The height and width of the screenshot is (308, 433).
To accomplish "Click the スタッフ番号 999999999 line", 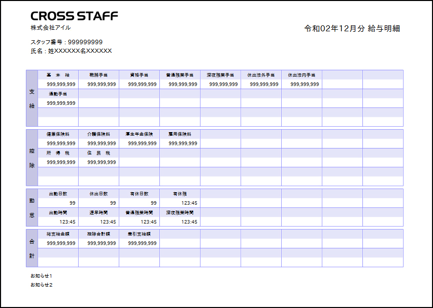I will point(67,42).
